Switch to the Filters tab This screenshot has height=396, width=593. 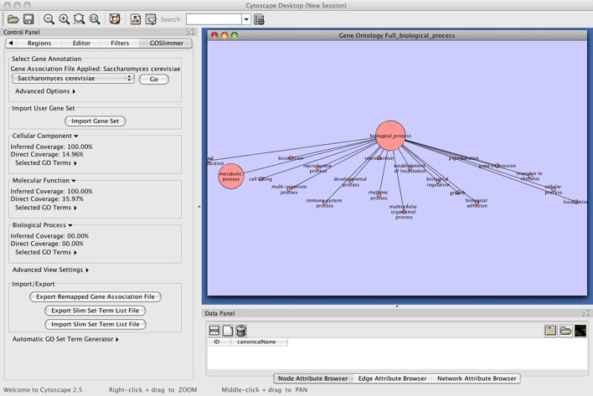(x=120, y=43)
